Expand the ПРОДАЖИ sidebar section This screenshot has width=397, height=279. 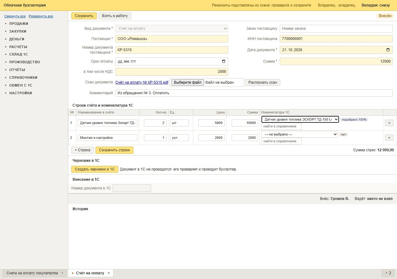coord(19,24)
